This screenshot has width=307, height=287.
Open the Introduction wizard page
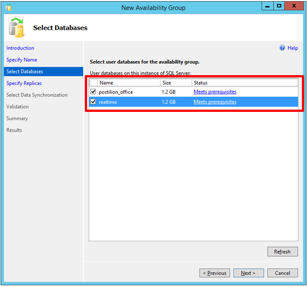coord(20,48)
